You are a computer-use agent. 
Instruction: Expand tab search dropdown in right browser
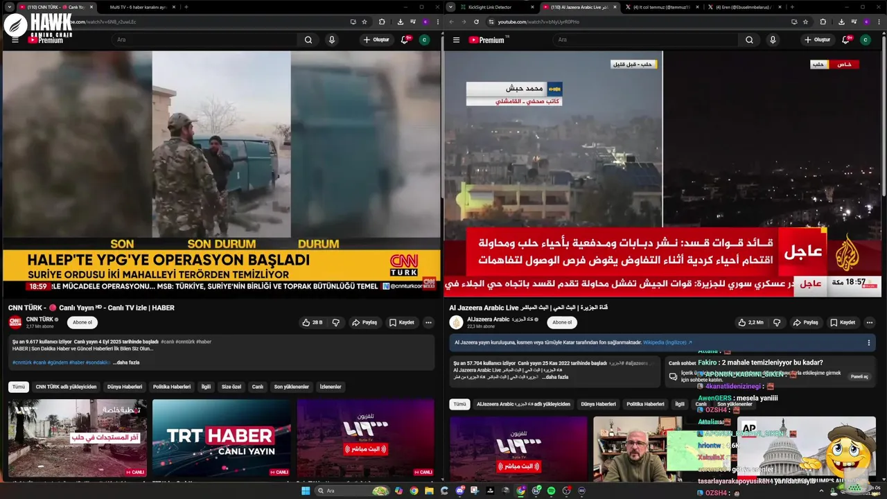click(x=451, y=7)
